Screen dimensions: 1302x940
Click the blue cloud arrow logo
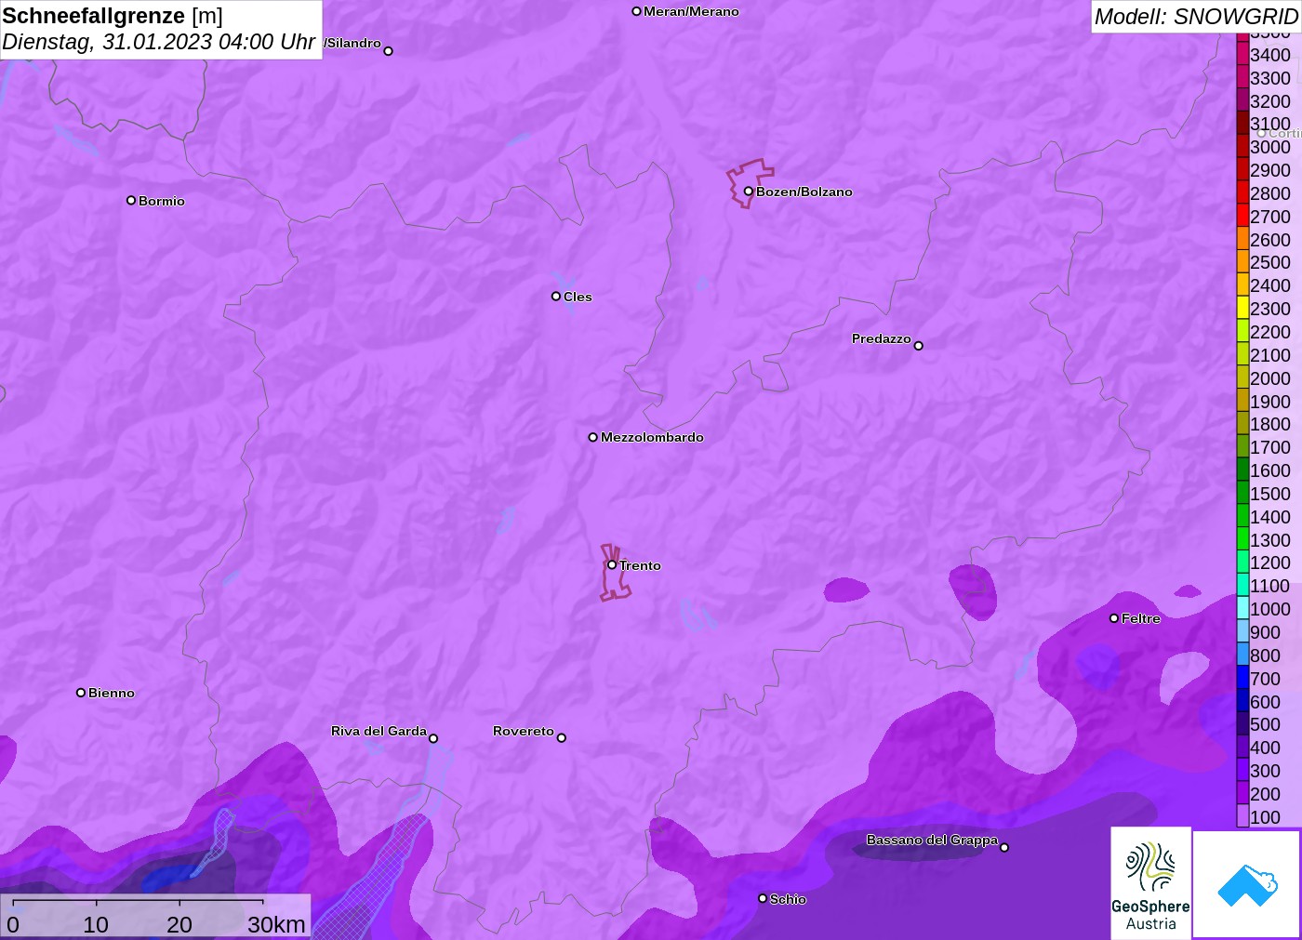[x=1247, y=884]
